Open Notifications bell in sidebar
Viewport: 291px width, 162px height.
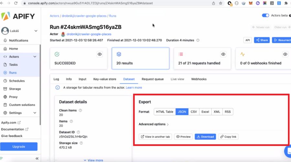pyautogui.click(x=5, y=40)
